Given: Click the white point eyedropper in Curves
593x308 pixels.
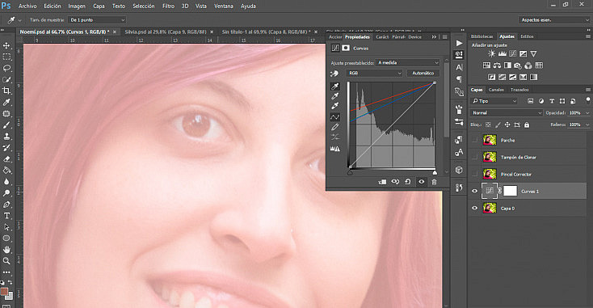Looking at the screenshot, I should [x=334, y=107].
